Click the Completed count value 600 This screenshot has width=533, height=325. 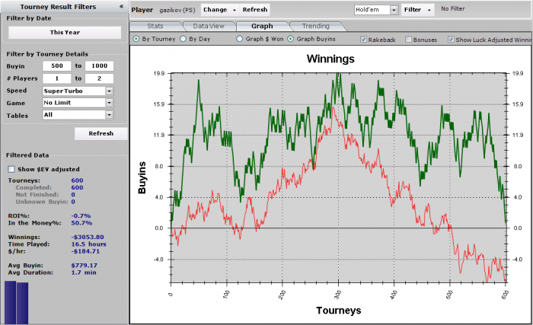(x=77, y=188)
